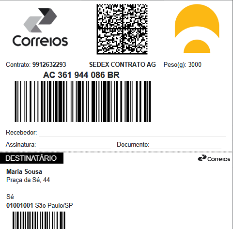Click the CEP number 01001001
The height and width of the screenshot is (229, 233).
20,205
